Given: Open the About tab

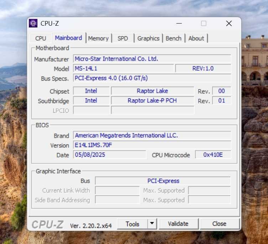Looking at the screenshot, I should click(196, 38).
